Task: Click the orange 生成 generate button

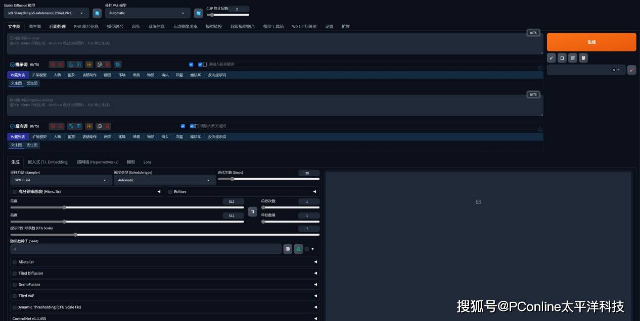Action: click(x=591, y=42)
